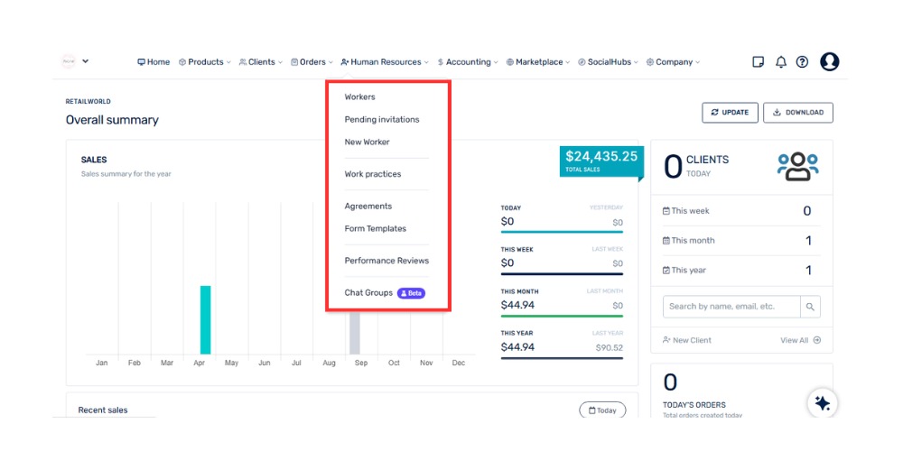
Task: Open Pending invitations menu entry
Action: tap(382, 119)
